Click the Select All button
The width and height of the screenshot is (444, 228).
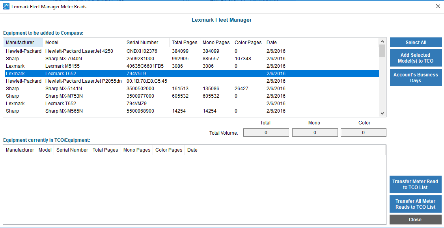(416, 43)
